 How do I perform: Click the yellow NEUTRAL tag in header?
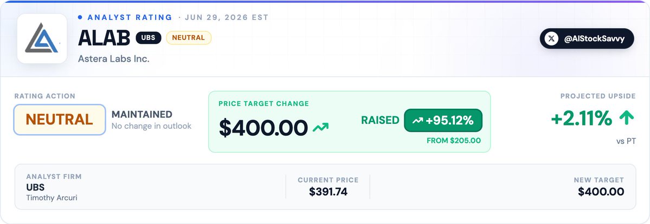pos(189,38)
